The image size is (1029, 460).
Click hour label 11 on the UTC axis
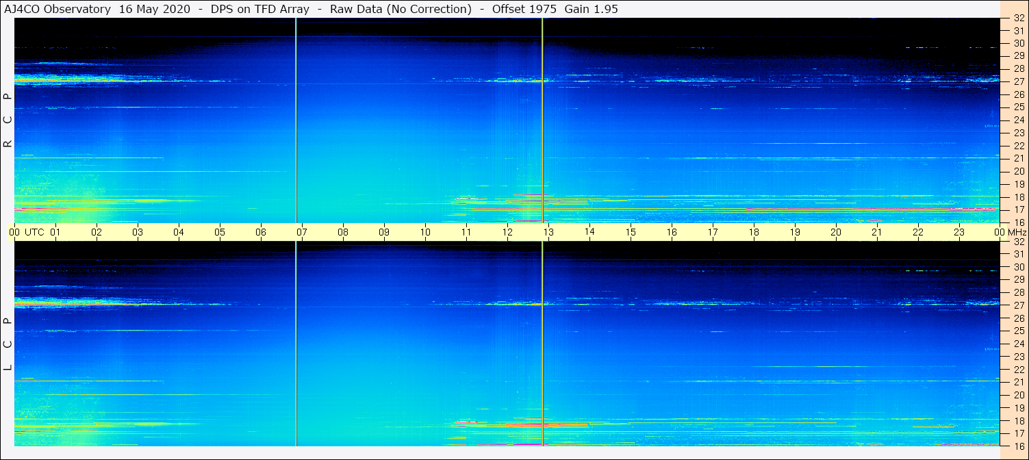[x=466, y=232]
